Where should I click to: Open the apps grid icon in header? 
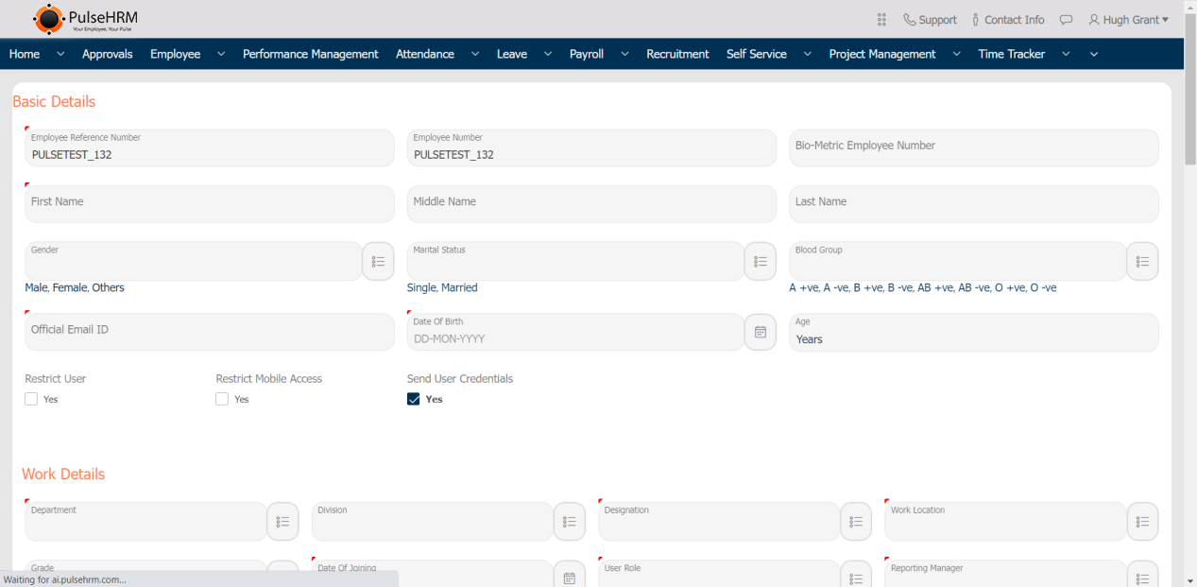(881, 20)
